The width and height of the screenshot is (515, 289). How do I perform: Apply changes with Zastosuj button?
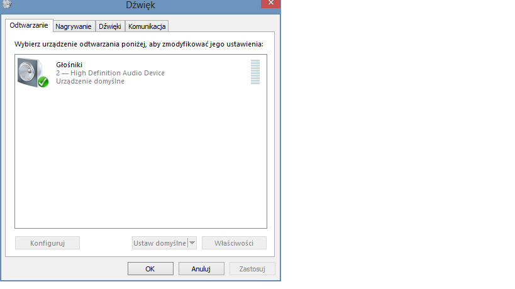pos(252,269)
